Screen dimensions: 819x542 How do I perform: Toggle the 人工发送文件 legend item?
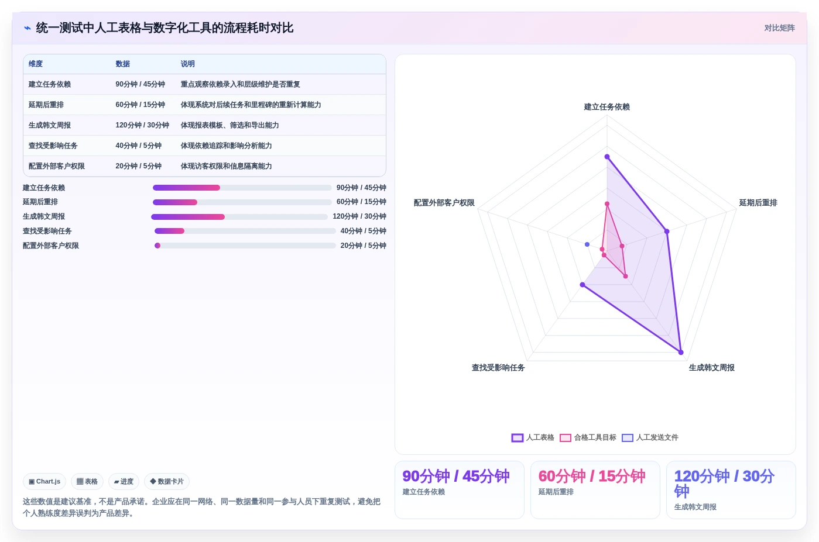pos(650,437)
